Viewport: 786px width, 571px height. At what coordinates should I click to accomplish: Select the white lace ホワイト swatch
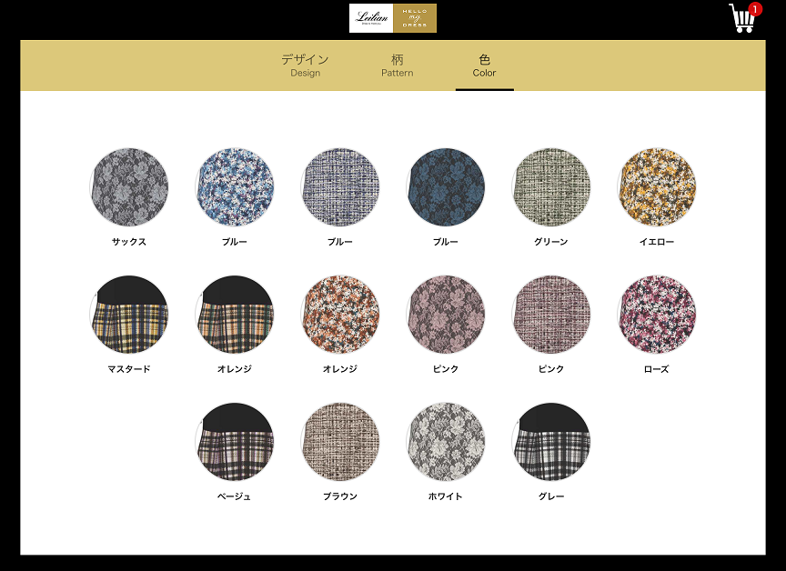(446, 441)
